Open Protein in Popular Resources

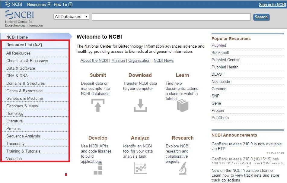click(x=218, y=110)
